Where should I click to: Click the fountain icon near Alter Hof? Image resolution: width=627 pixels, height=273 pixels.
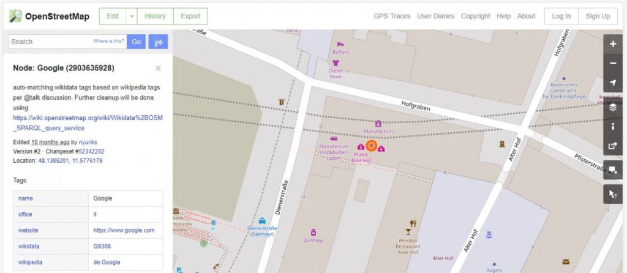(x=489, y=234)
